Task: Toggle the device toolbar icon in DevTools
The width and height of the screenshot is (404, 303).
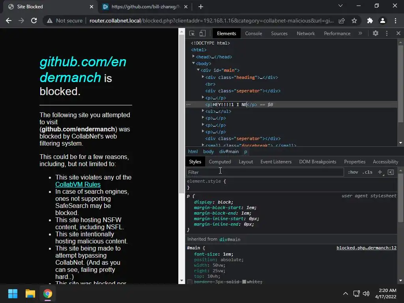Action: tap(202, 33)
